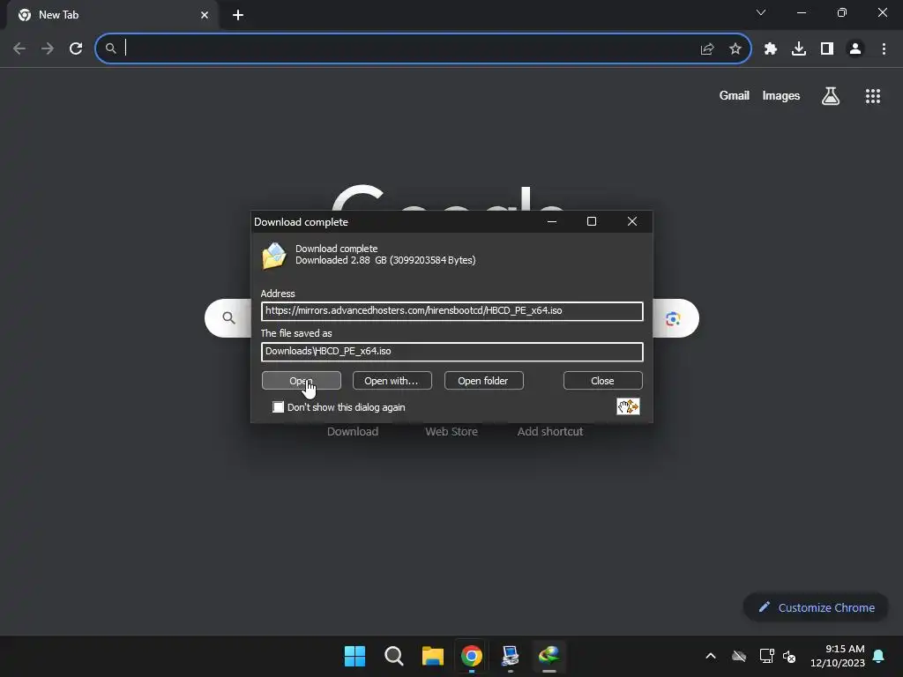Screen dimensions: 903x677
Task: Click the drag-and-drop hand icon in dialog
Action: [x=628, y=406]
